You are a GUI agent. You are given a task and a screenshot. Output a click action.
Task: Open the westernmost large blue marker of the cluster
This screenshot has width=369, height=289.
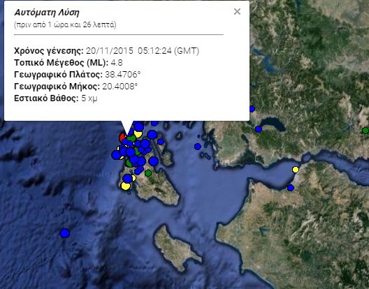tap(116, 155)
